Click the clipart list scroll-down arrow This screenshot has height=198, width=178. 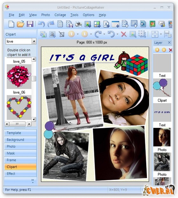34,119
